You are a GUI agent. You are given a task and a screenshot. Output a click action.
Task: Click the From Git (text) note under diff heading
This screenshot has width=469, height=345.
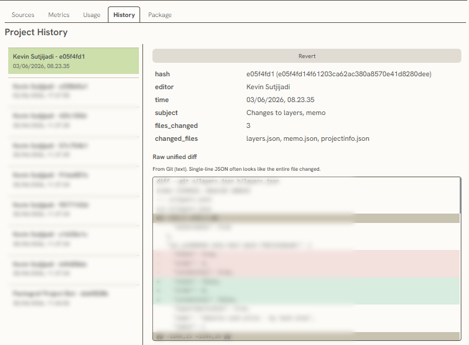(x=236, y=169)
